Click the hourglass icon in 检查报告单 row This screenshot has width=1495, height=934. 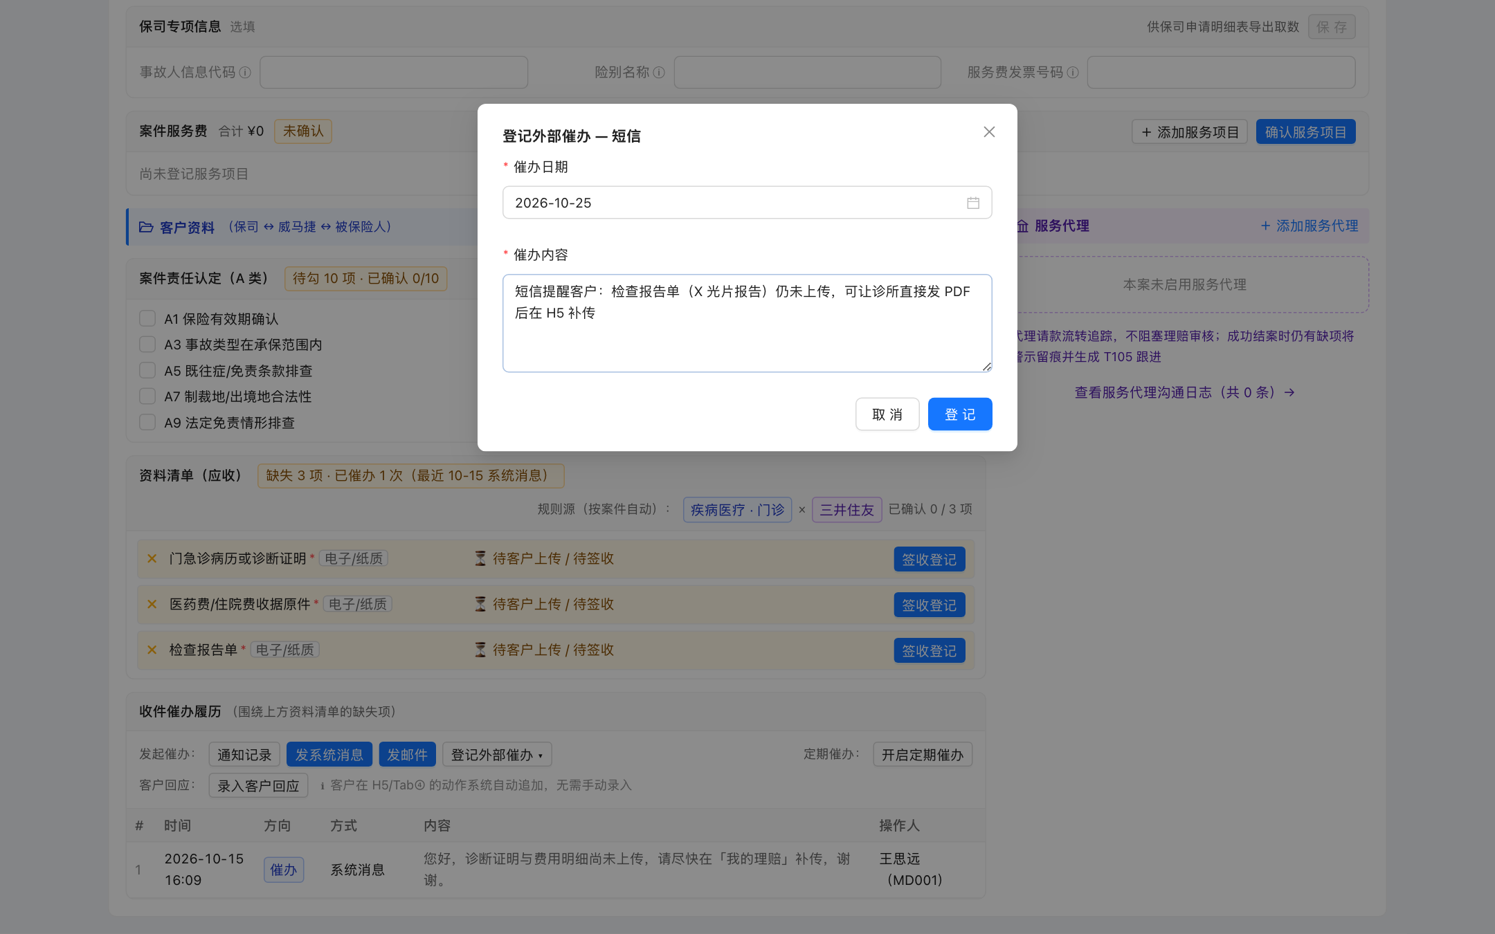pos(480,650)
